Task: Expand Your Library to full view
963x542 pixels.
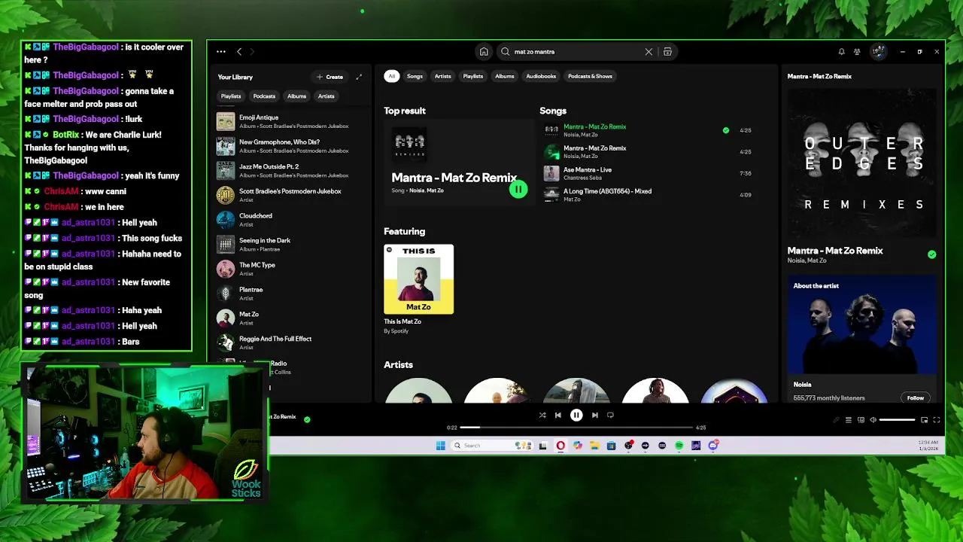Action: click(x=359, y=77)
